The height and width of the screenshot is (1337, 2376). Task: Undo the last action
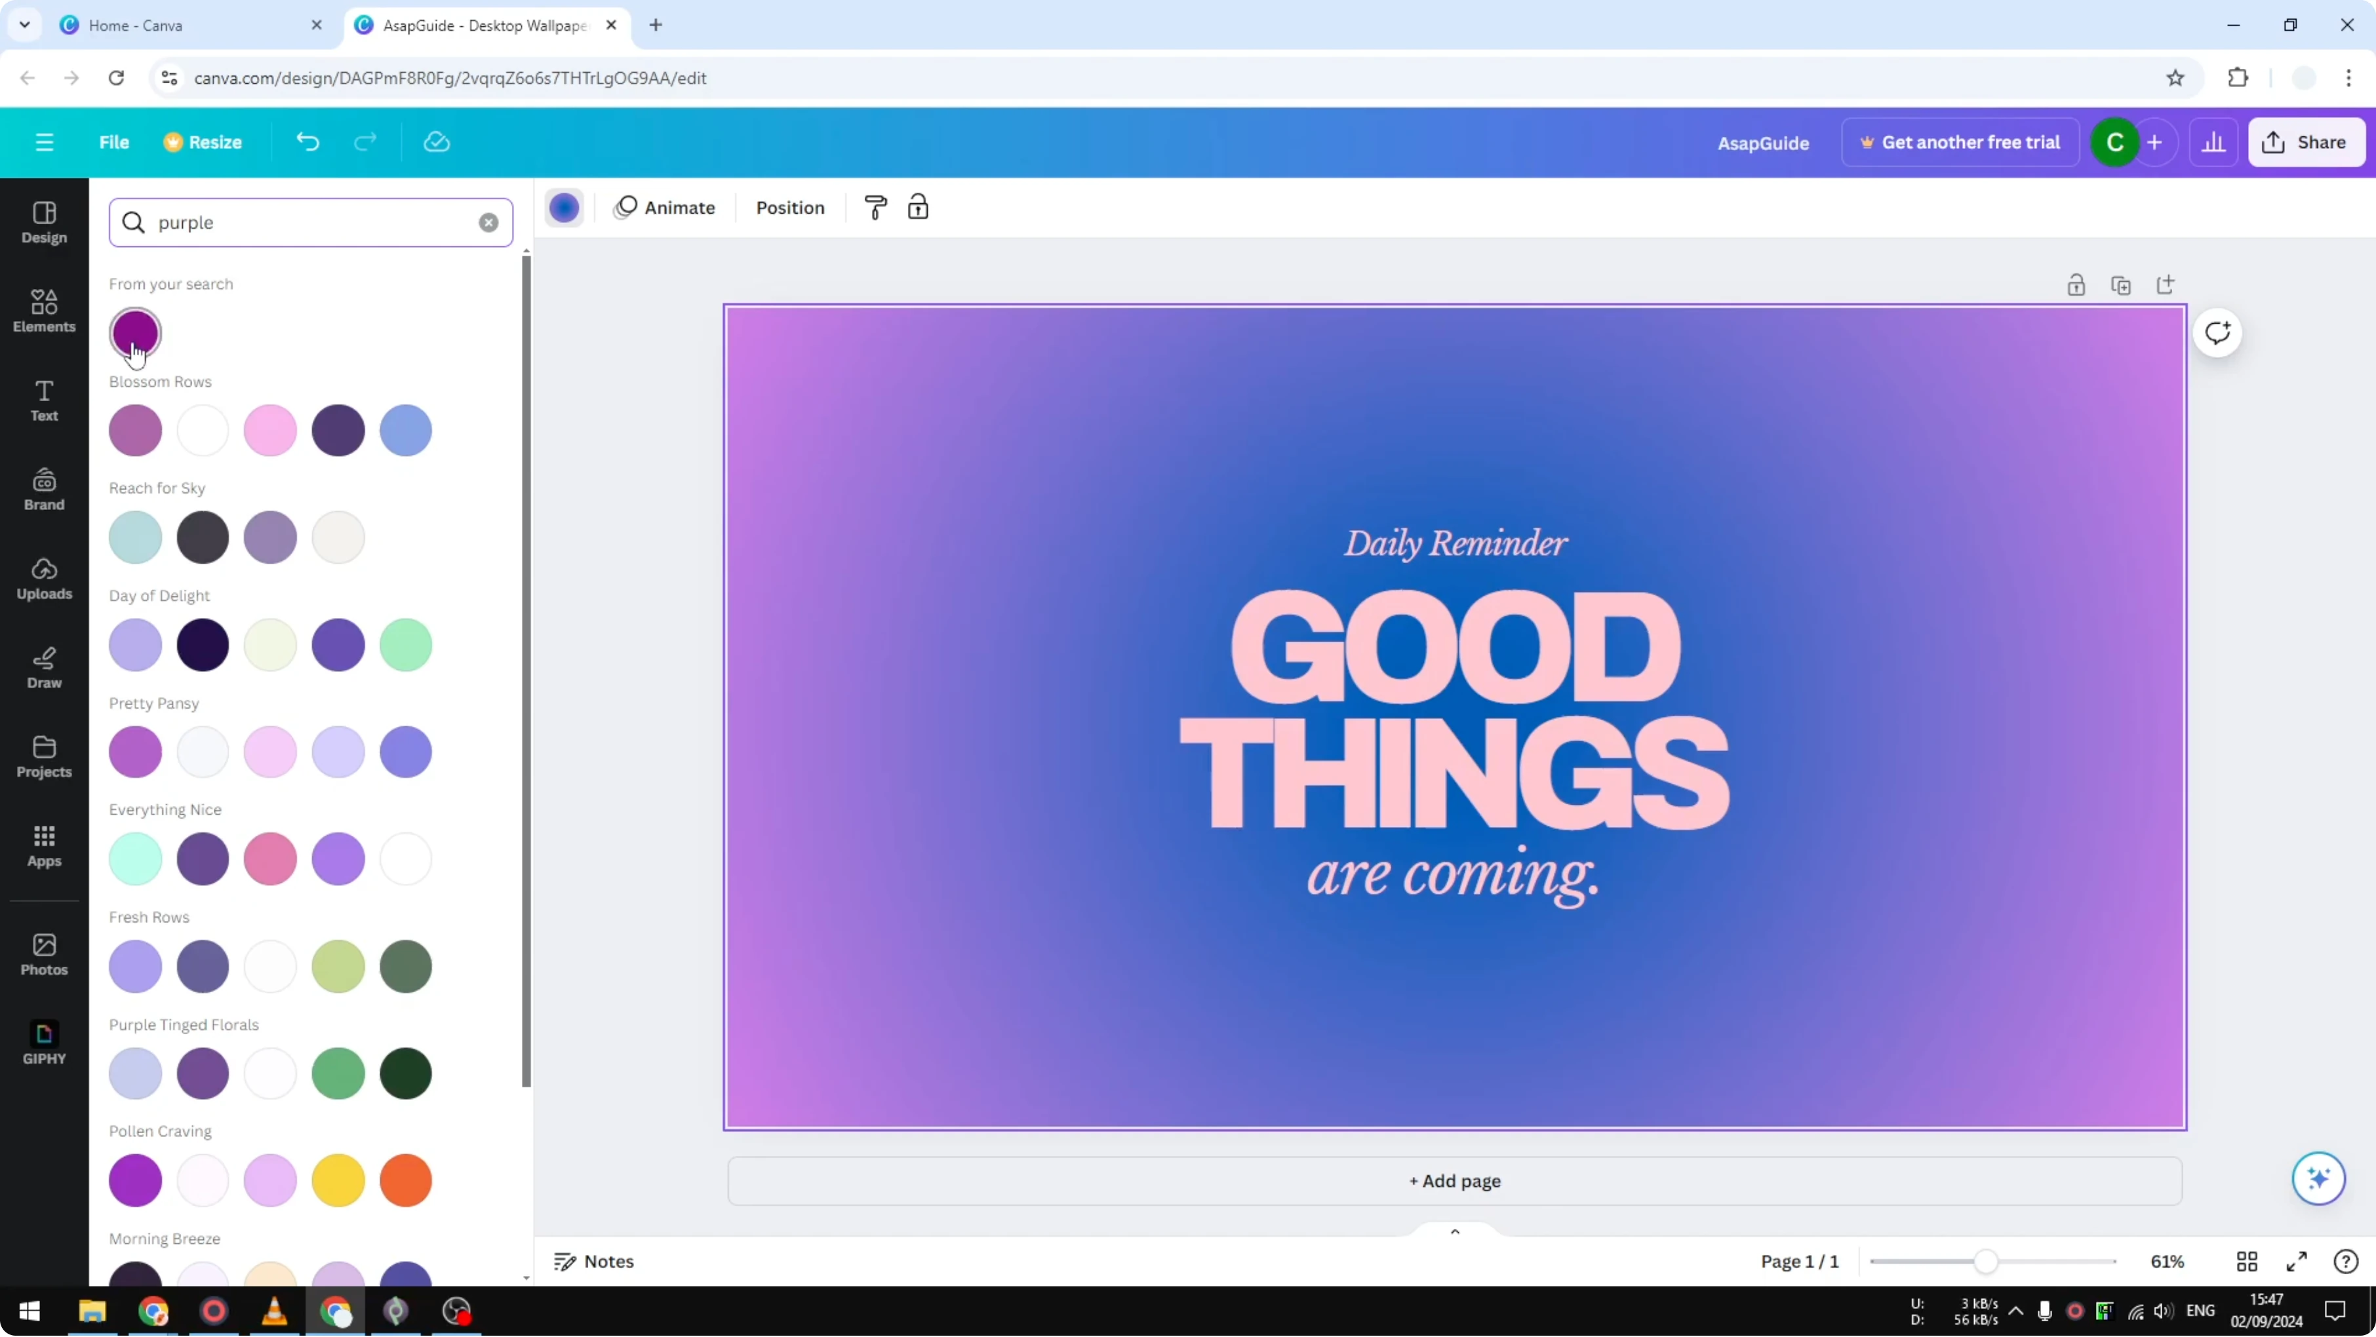click(x=307, y=142)
